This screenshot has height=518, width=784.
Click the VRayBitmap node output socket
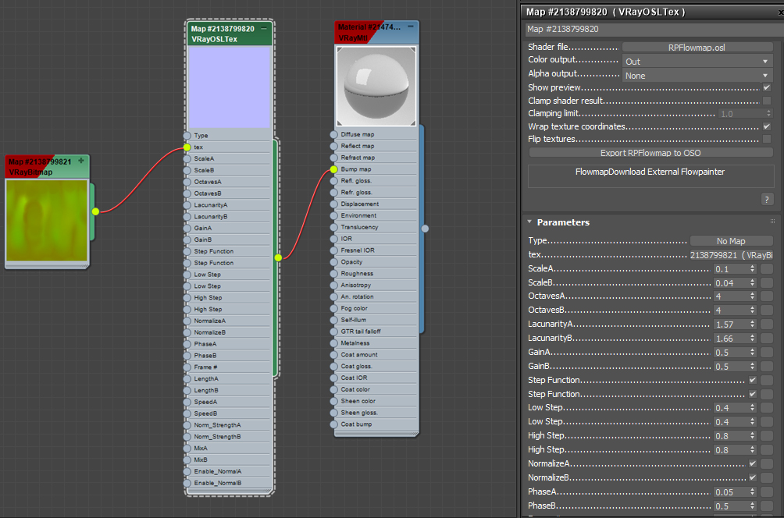(95, 211)
